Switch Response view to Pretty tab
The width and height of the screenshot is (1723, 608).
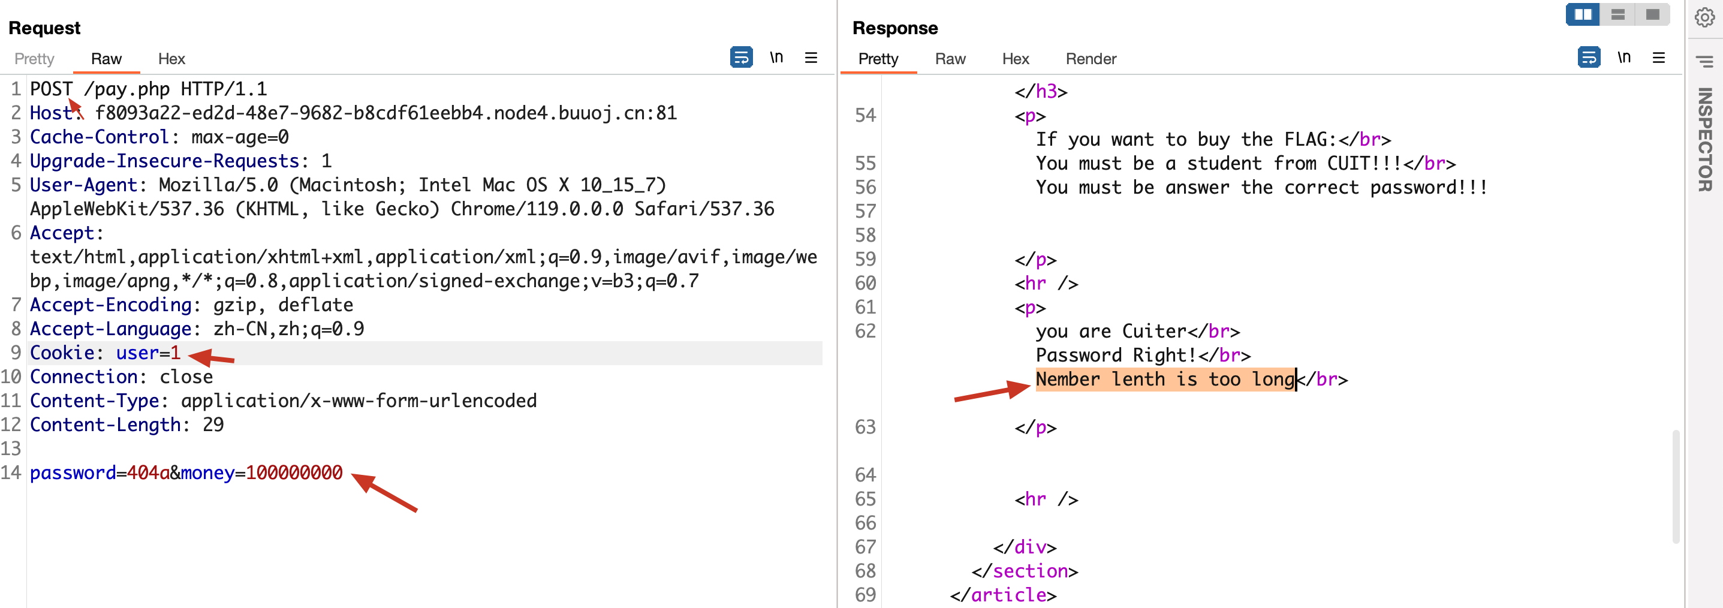point(878,59)
